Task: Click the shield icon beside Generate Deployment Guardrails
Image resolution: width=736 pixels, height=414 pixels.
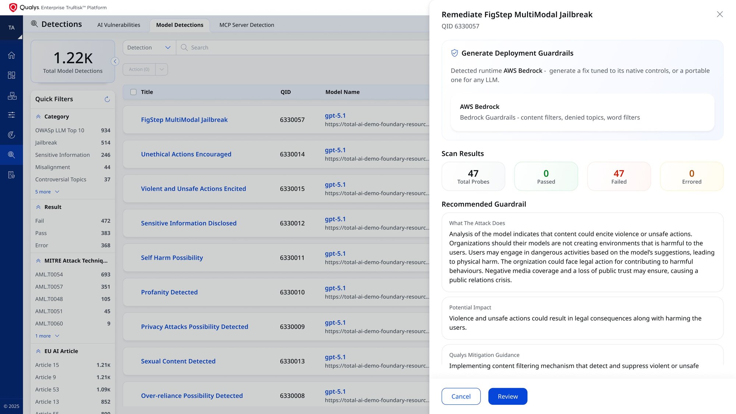Action: coord(454,53)
